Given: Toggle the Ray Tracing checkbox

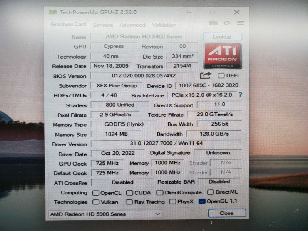Looking at the screenshot, I should coord(129,202).
